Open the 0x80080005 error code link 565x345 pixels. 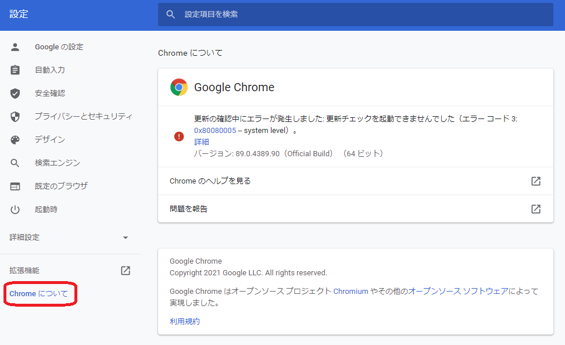click(x=215, y=130)
